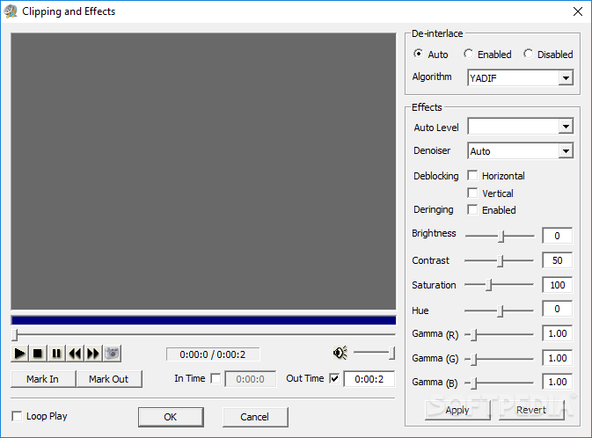Take a snapshot with camera icon
The height and width of the screenshot is (438, 592).
[x=112, y=354]
